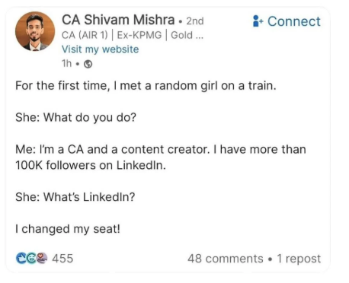Click the purple love reaction icon
The height and width of the screenshot is (283, 349).
point(42,258)
